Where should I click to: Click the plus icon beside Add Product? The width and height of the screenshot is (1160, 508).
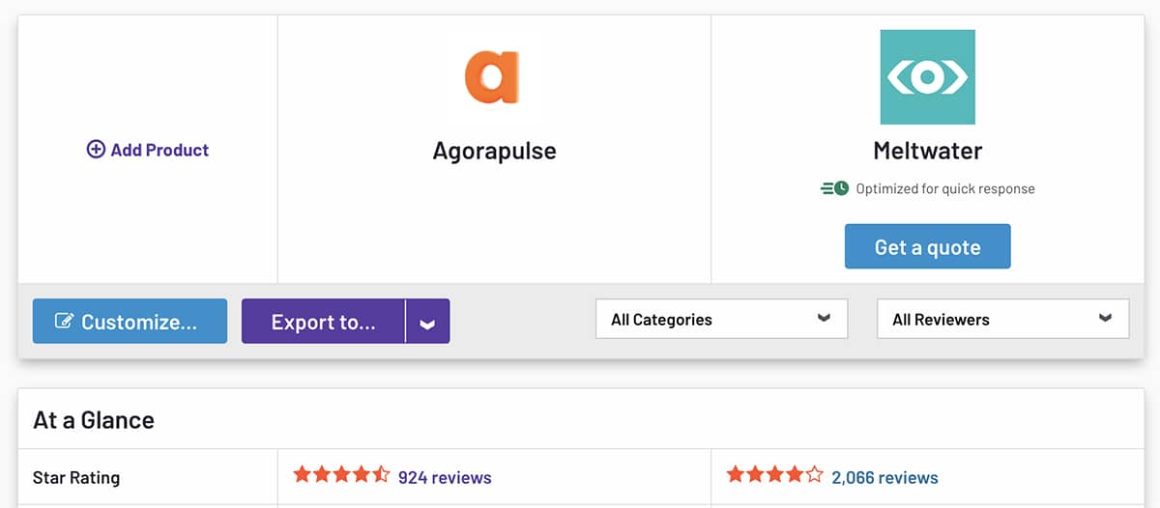[96, 150]
